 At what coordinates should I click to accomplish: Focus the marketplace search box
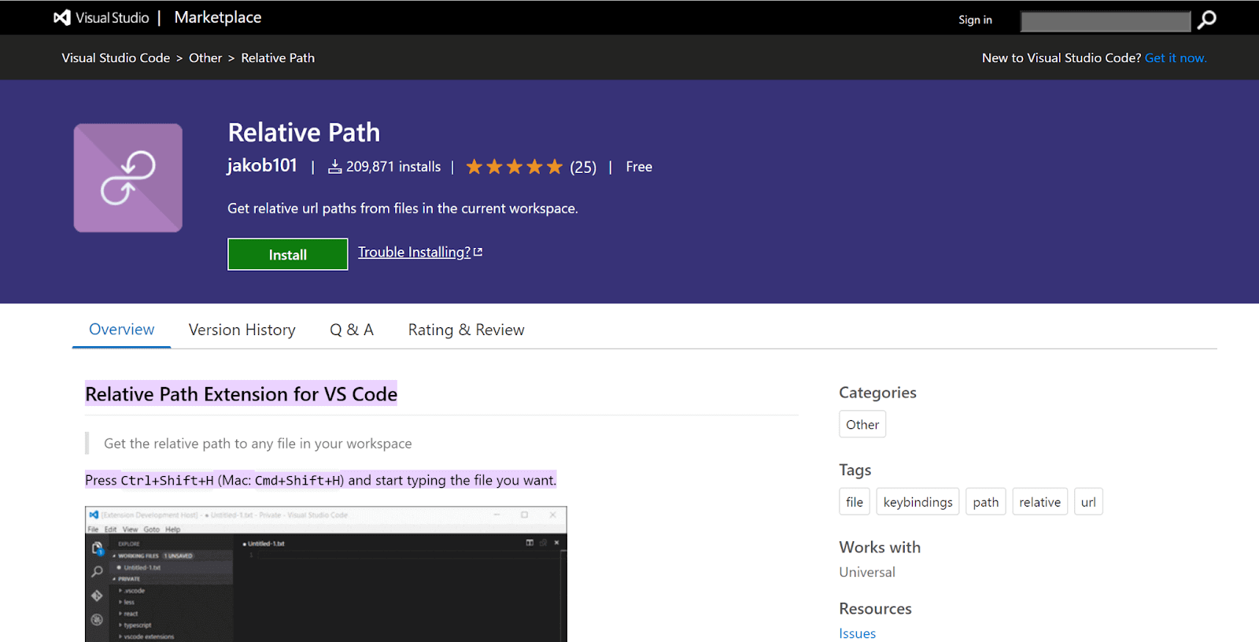pos(1105,21)
